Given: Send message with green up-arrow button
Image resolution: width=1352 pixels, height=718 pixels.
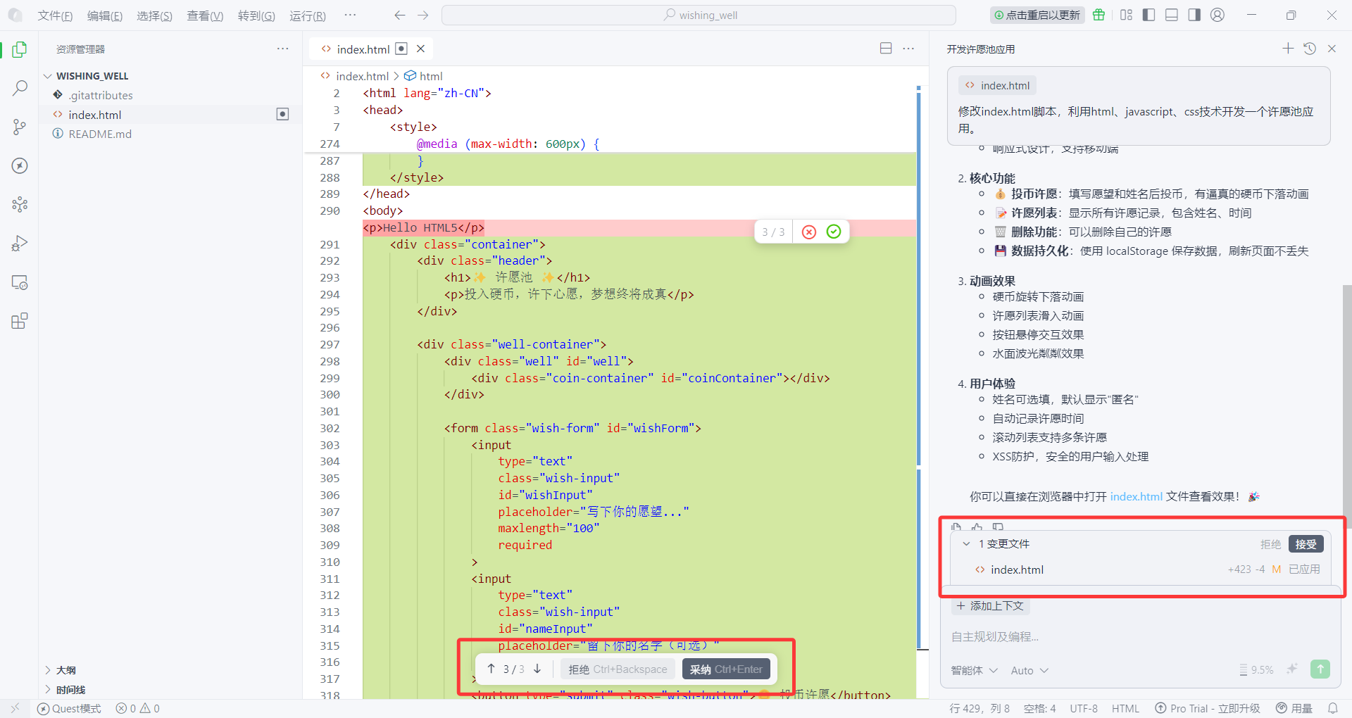Looking at the screenshot, I should pos(1320,669).
